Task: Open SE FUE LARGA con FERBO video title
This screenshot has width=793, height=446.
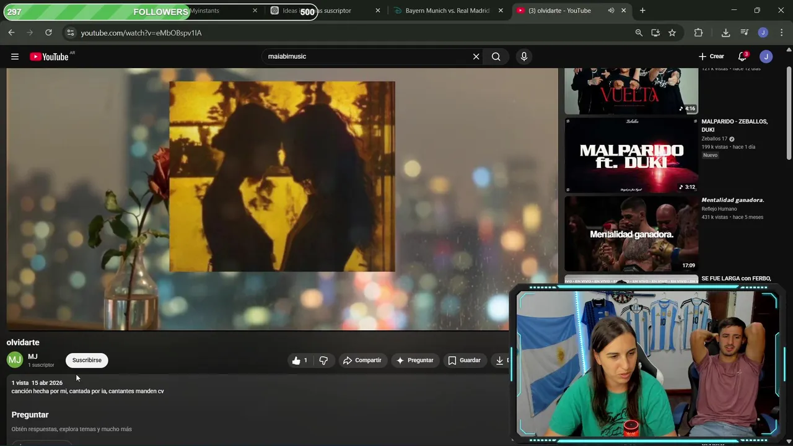Action: [x=736, y=279]
